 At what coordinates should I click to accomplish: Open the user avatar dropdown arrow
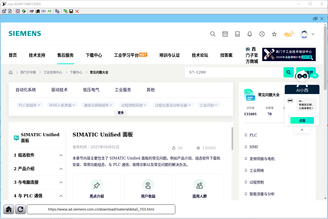(313, 34)
